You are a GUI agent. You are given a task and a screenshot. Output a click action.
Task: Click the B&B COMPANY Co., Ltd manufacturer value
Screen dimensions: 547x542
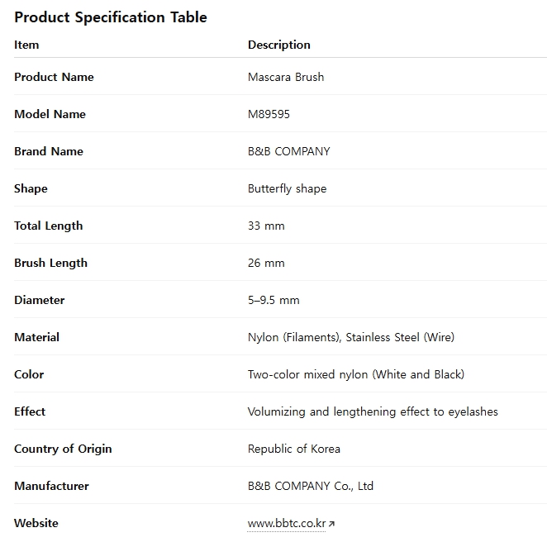click(310, 486)
